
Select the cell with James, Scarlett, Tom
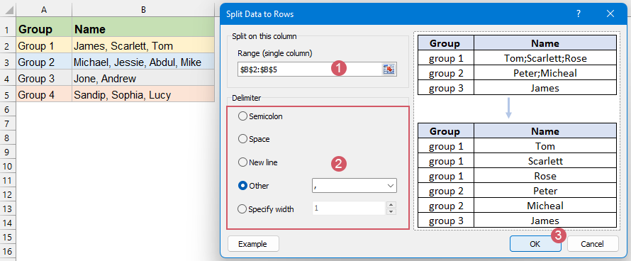143,46
